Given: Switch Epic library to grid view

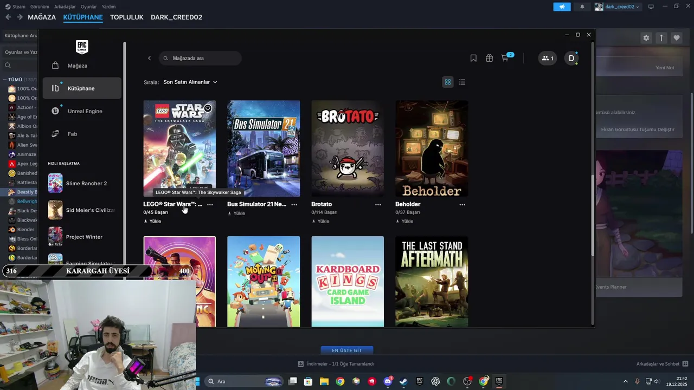Looking at the screenshot, I should (448, 82).
